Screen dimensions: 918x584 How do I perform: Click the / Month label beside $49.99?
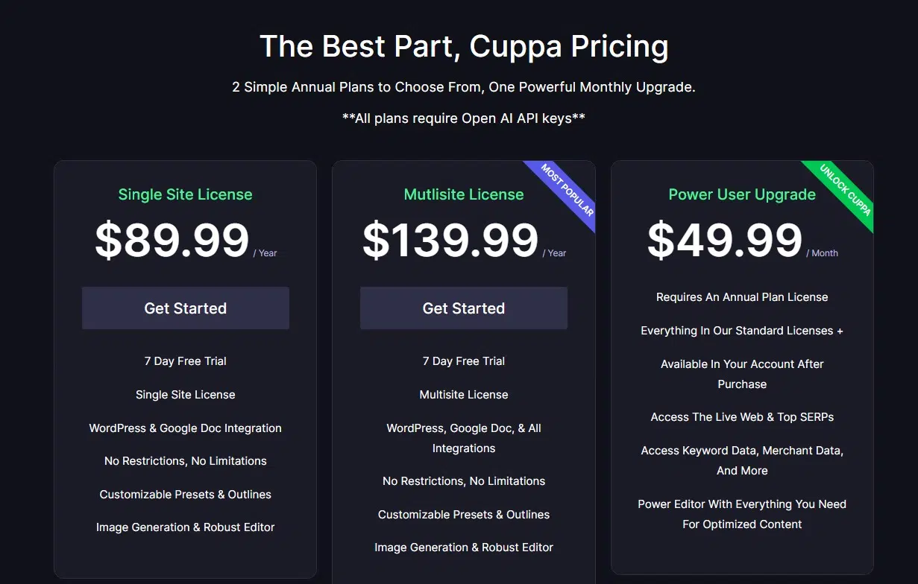(x=823, y=253)
